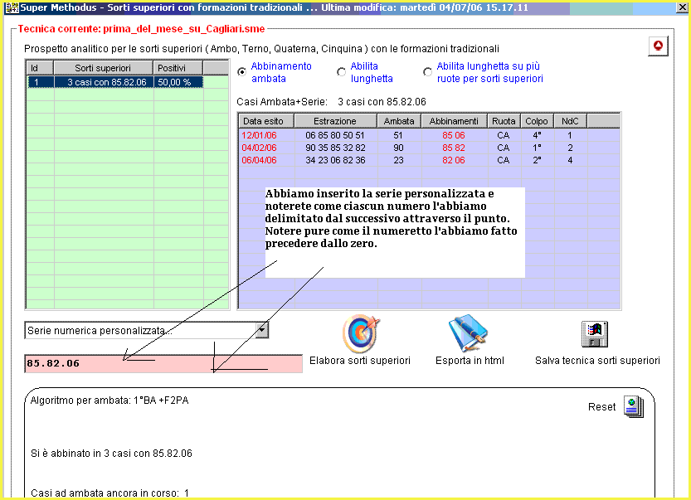Click the red icon button at top right
This screenshot has width=691, height=500.
click(658, 46)
